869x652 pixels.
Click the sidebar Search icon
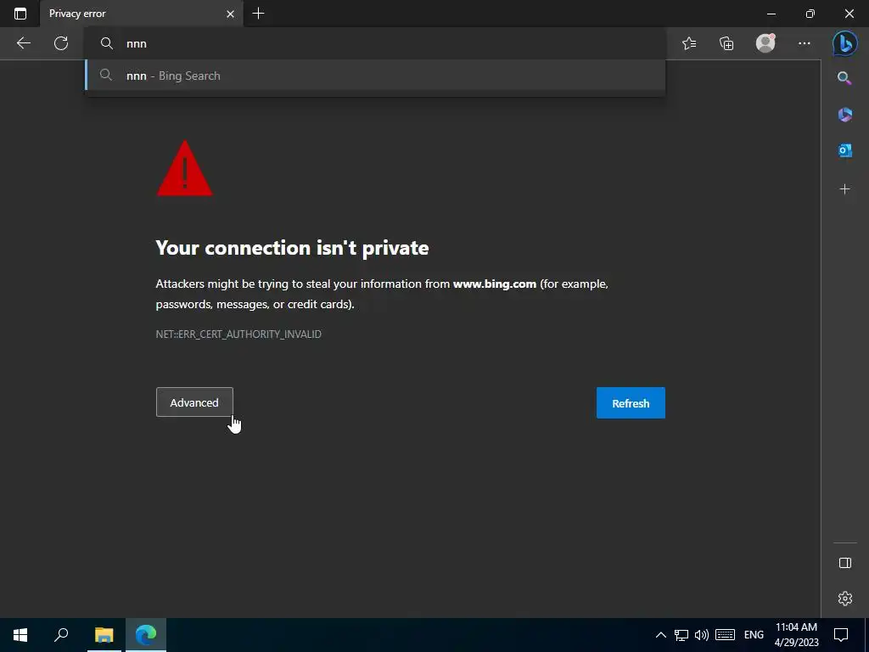point(844,78)
